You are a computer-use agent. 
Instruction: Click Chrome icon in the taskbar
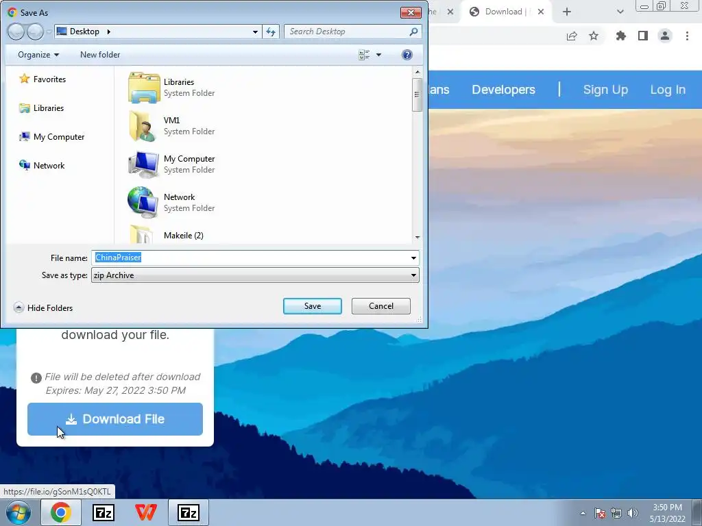(x=61, y=512)
